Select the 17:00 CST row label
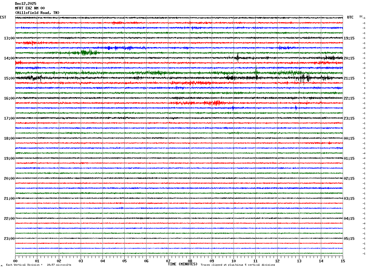Screen dimensions: 367x269 coord(9,118)
